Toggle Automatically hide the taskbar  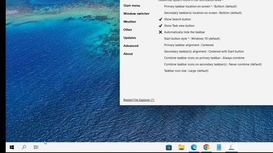coord(182,32)
